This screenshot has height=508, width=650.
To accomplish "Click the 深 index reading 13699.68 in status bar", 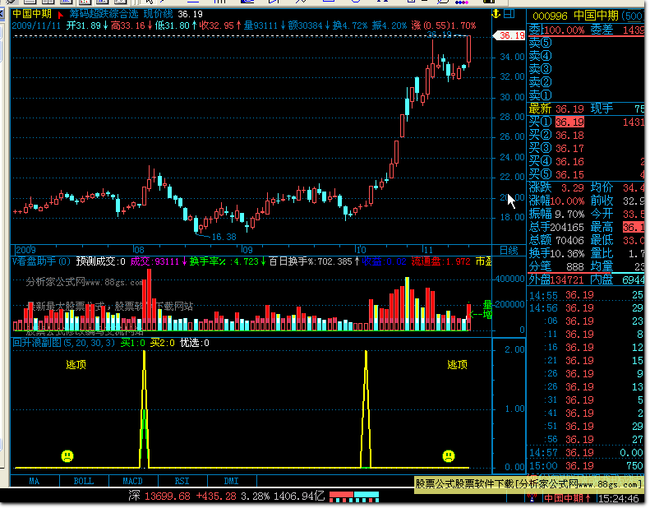I will pos(160,496).
